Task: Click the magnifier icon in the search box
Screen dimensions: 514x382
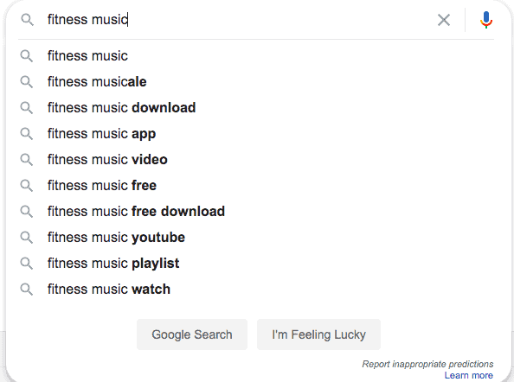Action: [x=27, y=20]
